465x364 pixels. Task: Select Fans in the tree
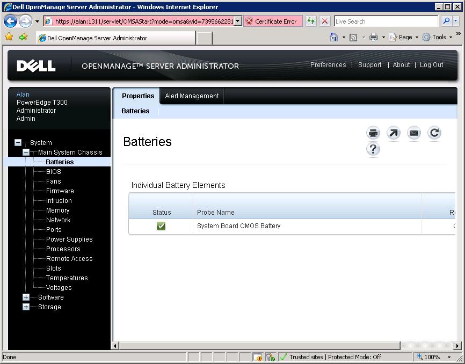tap(54, 181)
